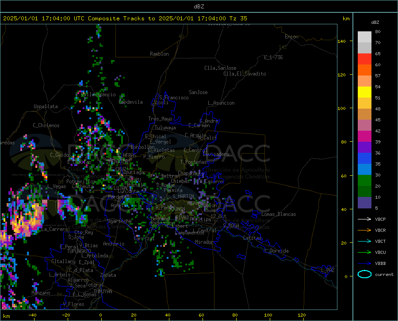398x321 pixels.
Task: Select the red 65 dBZ color swatch
Action: [x=364, y=59]
